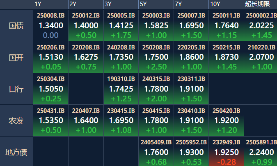Select the 10Y maturity column header
This screenshot has height=166, width=277.
click(226, 4)
